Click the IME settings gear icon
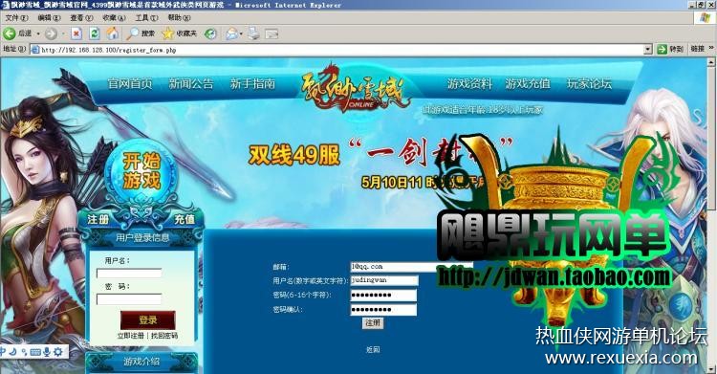 point(58,352)
